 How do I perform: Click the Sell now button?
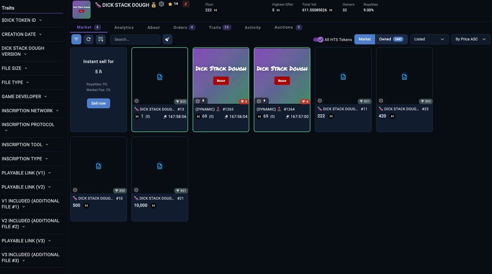[x=98, y=103]
